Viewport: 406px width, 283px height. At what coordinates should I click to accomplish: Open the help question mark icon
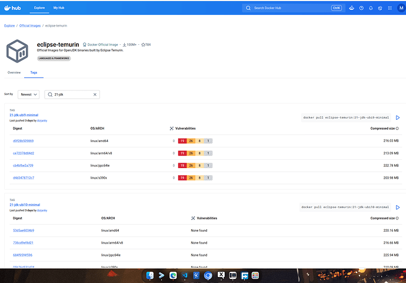(x=361, y=8)
